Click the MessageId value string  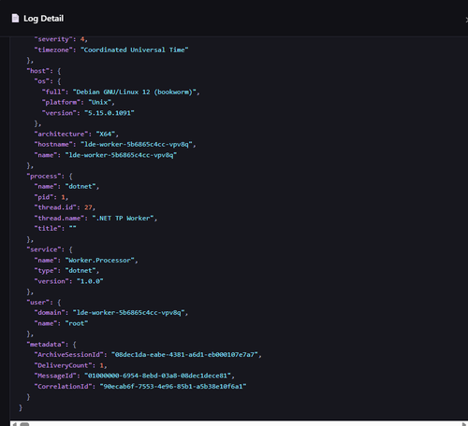click(x=157, y=376)
